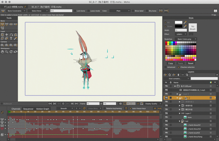Select the Track Camera tool
This screenshot has height=141, width=219.
point(2,45)
